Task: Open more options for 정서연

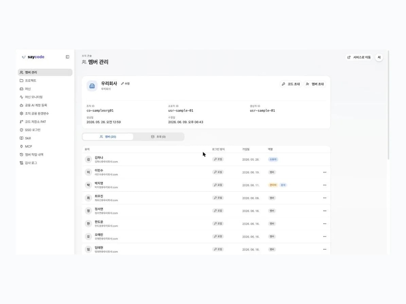Action: (325, 211)
